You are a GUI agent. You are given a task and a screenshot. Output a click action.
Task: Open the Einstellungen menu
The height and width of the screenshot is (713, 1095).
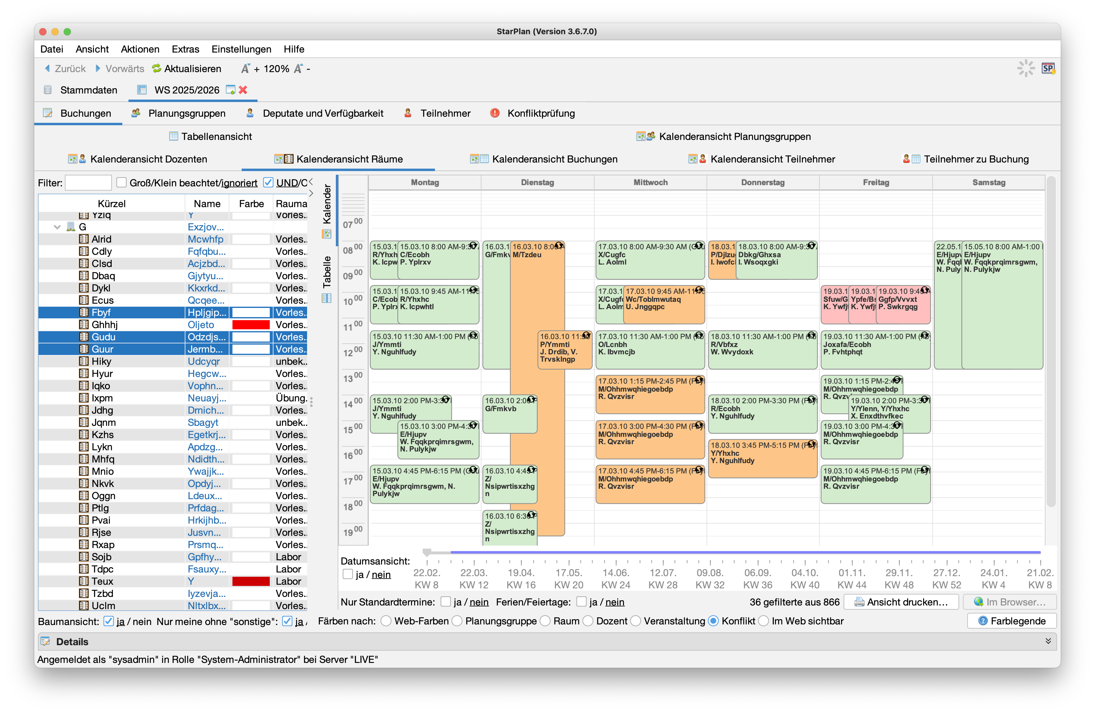pos(241,49)
